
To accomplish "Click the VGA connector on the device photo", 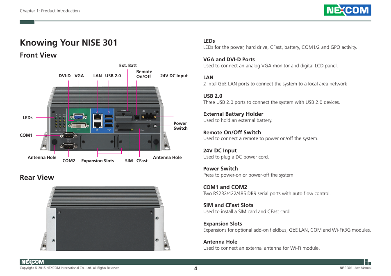I will (x=79, y=117).
